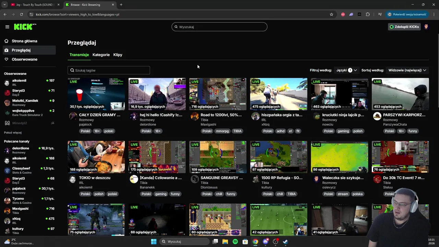Click the Minedpl2 offline channel icon
The width and height of the screenshot is (439, 247).
point(7,123)
